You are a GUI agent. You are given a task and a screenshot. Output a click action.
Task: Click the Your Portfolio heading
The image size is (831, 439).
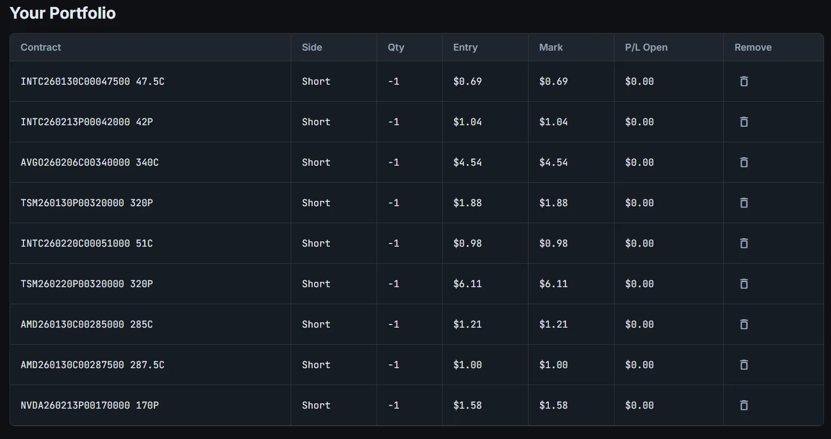click(62, 13)
